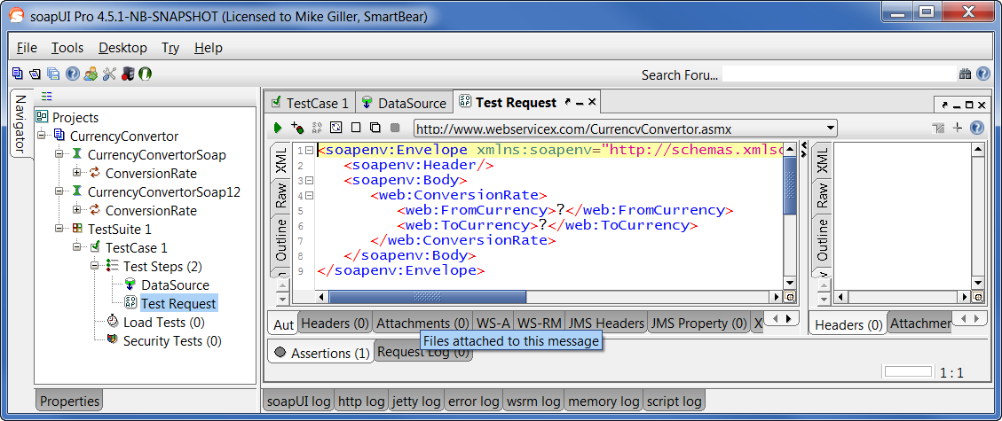Image resolution: width=1002 pixels, height=421 pixels.
Task: Click the Save All Projects toolbar icon
Action: click(53, 74)
